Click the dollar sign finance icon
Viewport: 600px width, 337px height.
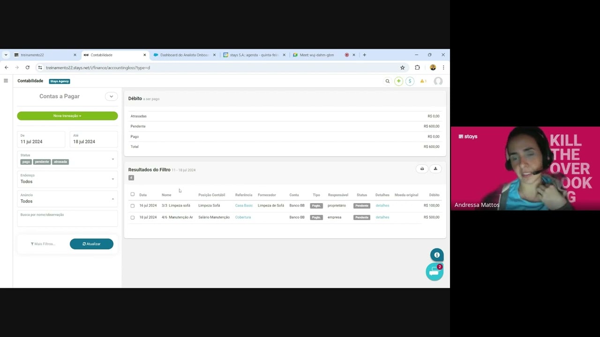pos(410,81)
